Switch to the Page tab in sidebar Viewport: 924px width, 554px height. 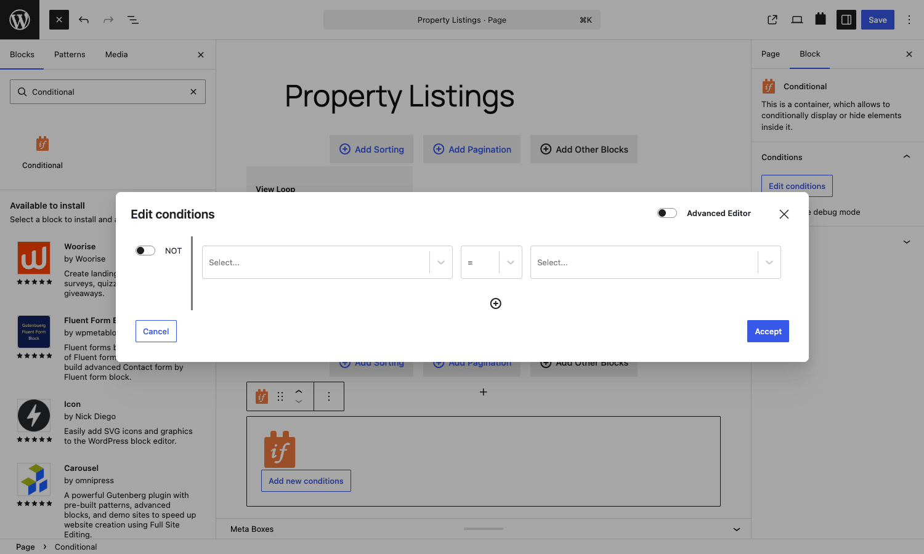771,54
